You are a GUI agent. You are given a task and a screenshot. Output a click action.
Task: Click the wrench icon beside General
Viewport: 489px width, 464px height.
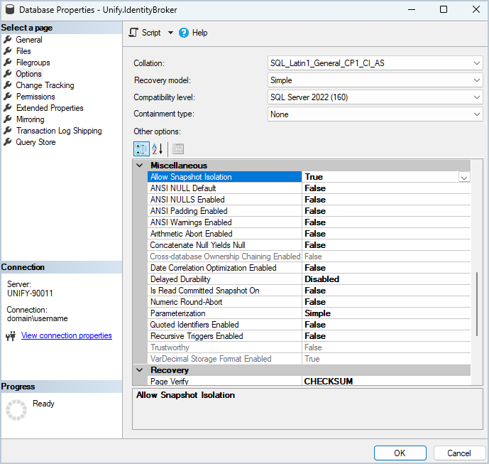click(8, 40)
